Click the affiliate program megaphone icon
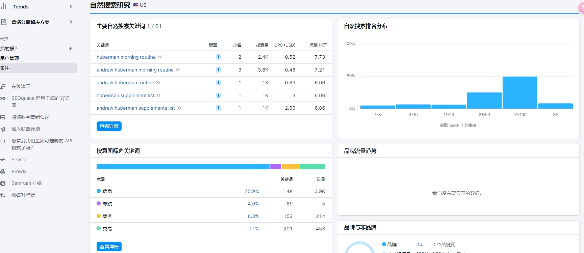The image size is (584, 253). tap(3, 129)
